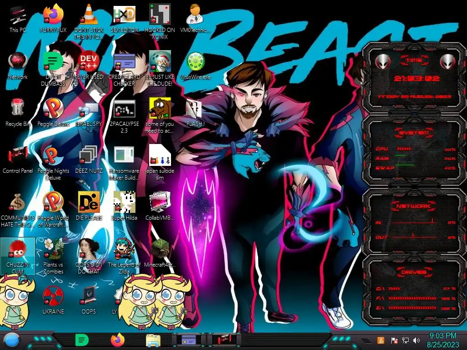Launch Peggle Deluxe shortcut
Screen dimensions: 467x350
(53, 113)
